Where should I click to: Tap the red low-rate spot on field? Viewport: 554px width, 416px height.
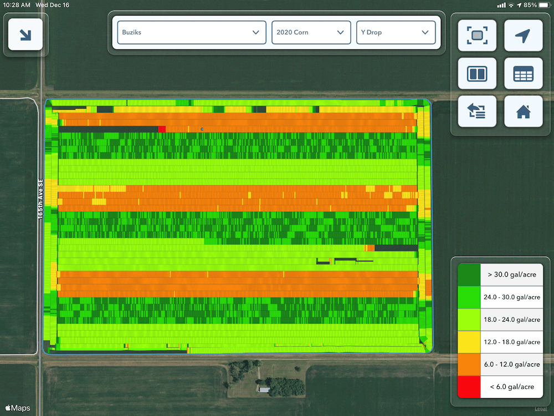(x=162, y=129)
